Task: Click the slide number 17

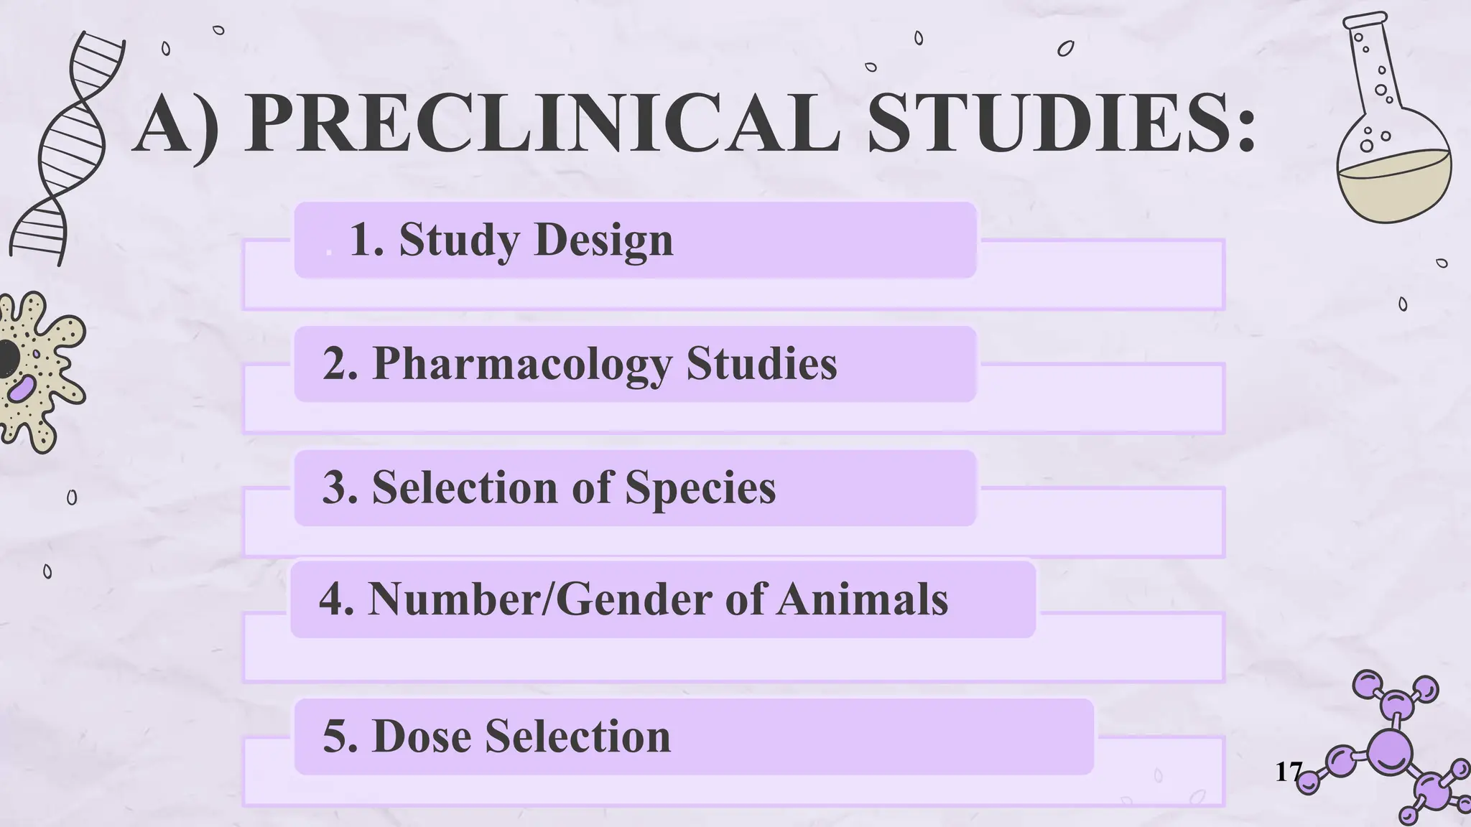Action: [x=1287, y=772]
